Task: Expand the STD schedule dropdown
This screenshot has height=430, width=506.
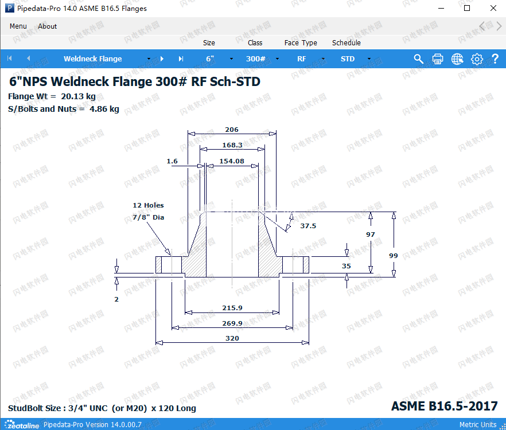Action: 369,58
